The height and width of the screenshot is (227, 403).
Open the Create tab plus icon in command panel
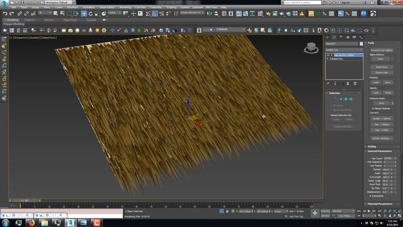pos(327,38)
